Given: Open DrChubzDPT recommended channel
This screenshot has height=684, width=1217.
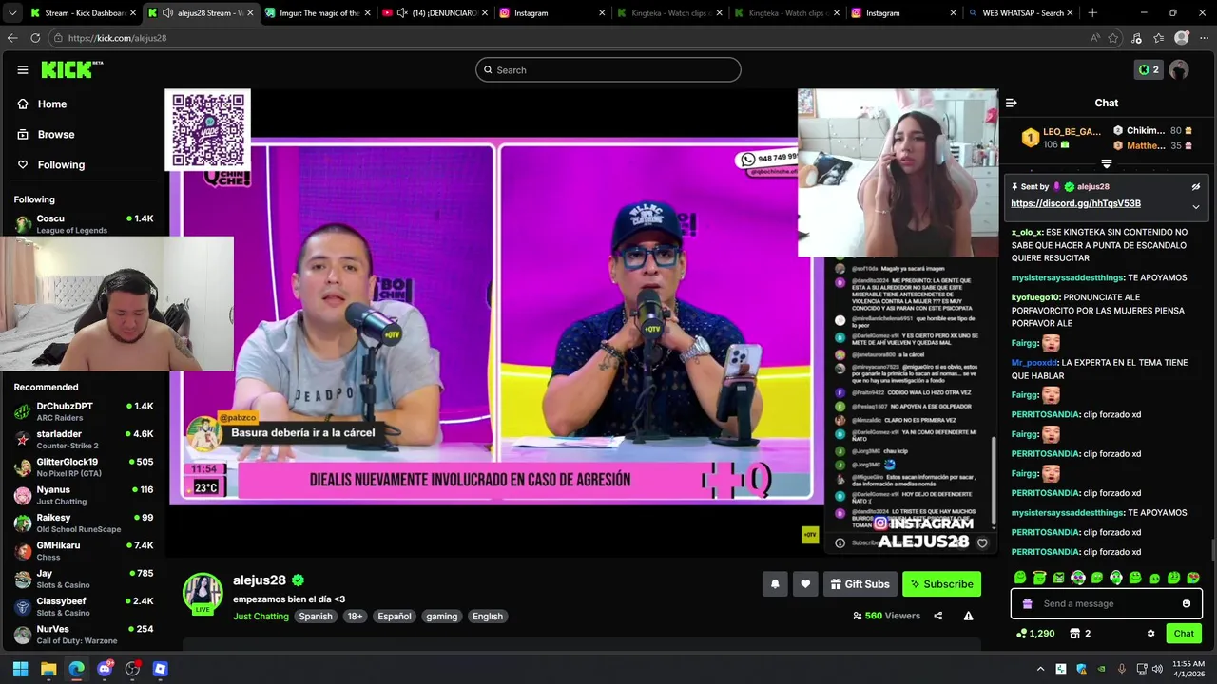Looking at the screenshot, I should tap(84, 411).
